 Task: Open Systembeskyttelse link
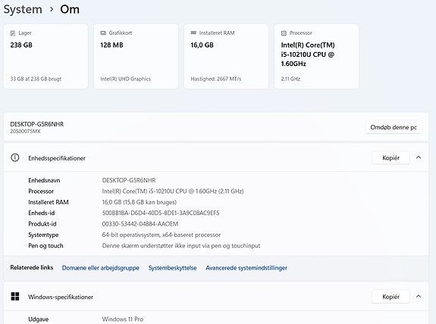172,268
